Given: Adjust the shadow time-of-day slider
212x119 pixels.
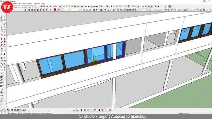Looking at the screenshot, I should point(29,6).
